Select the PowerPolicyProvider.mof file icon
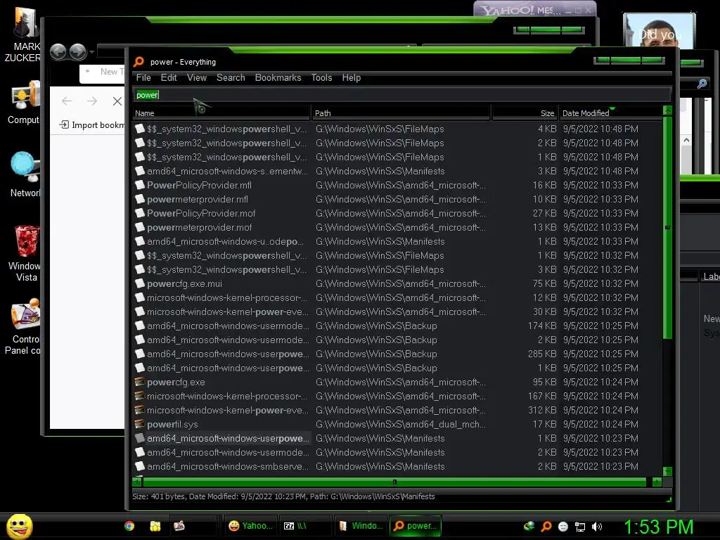Image resolution: width=720 pixels, height=540 pixels. coord(140,213)
